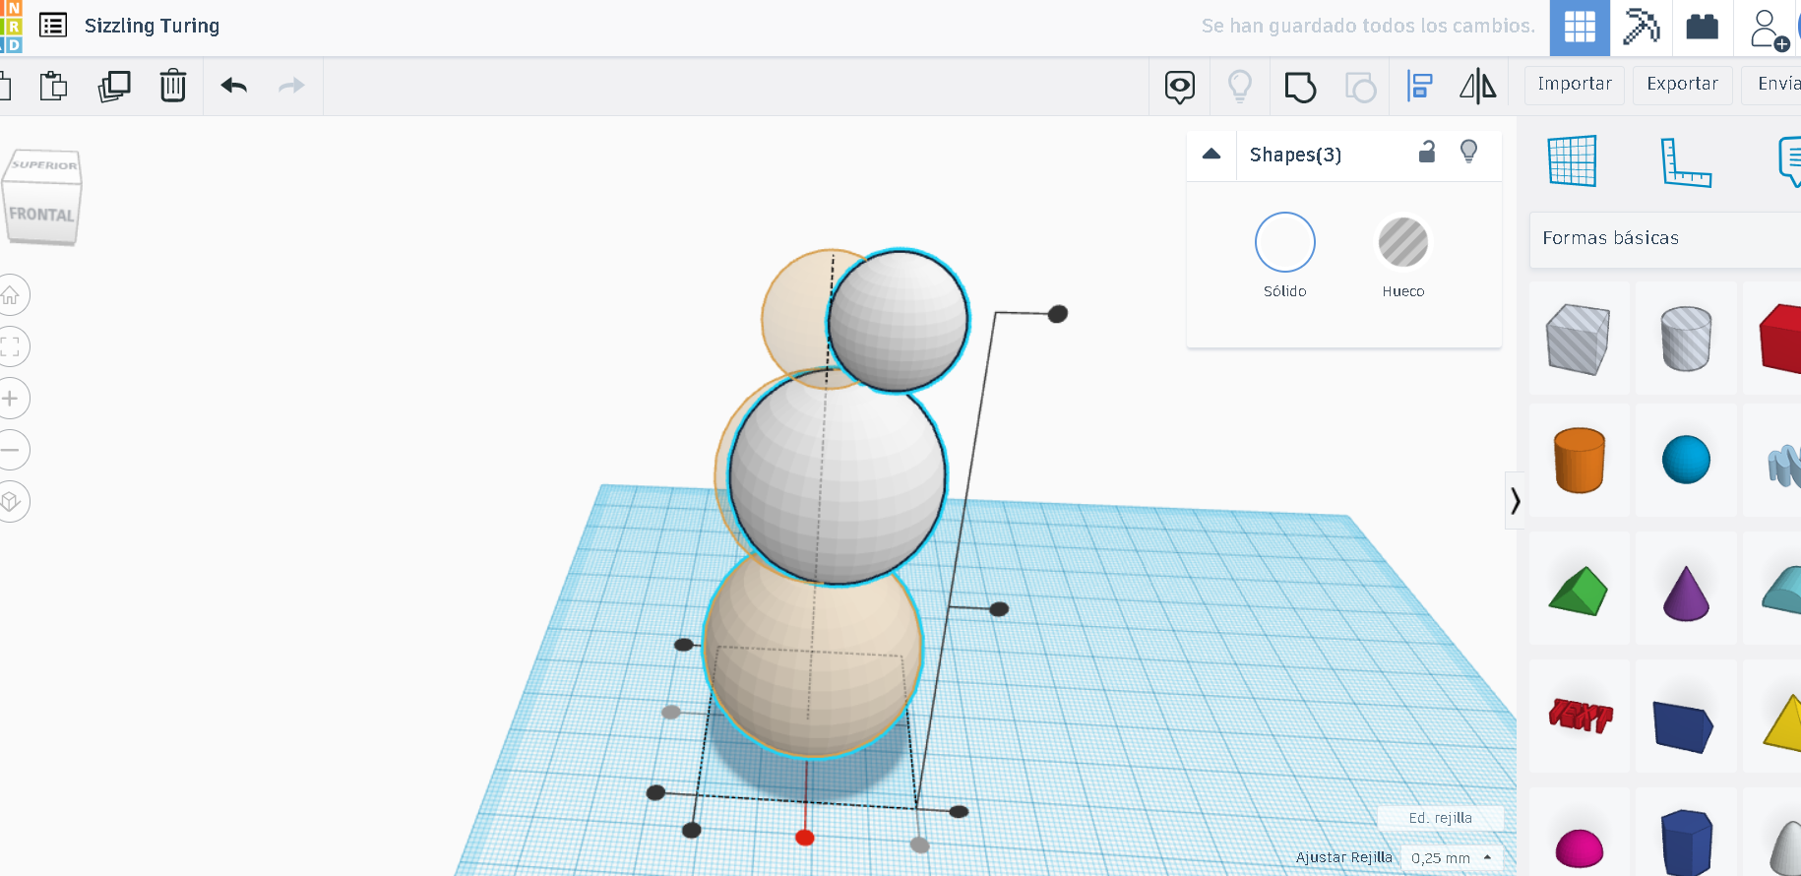Zoom out of the workplane

[x=11, y=450]
